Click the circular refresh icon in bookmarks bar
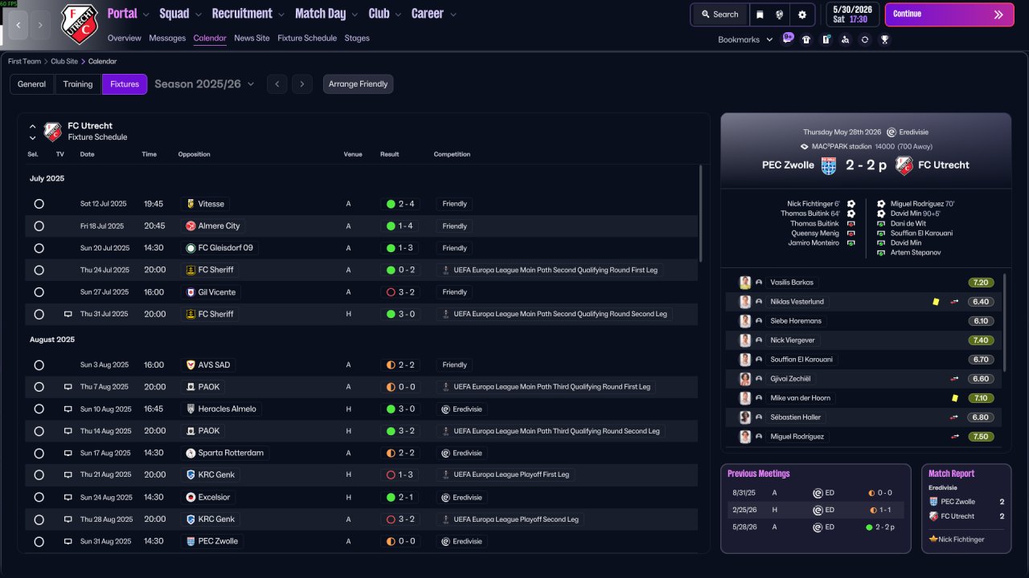The image size is (1029, 578). 864,39
